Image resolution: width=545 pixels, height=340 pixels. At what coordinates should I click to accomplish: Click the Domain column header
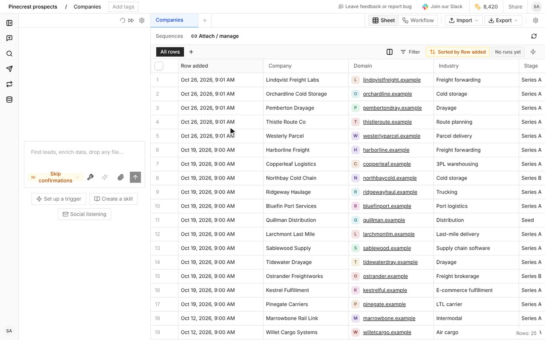pyautogui.click(x=391, y=66)
